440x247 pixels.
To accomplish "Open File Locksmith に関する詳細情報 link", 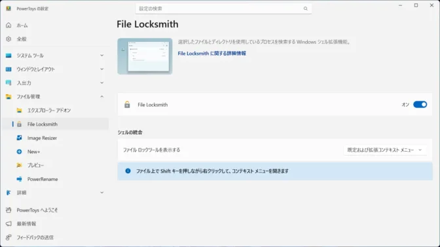I will click(212, 53).
